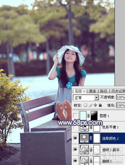125x165 pixels.
Task: Hide the 选取颜色 2 layer
Action: pos(75,138)
